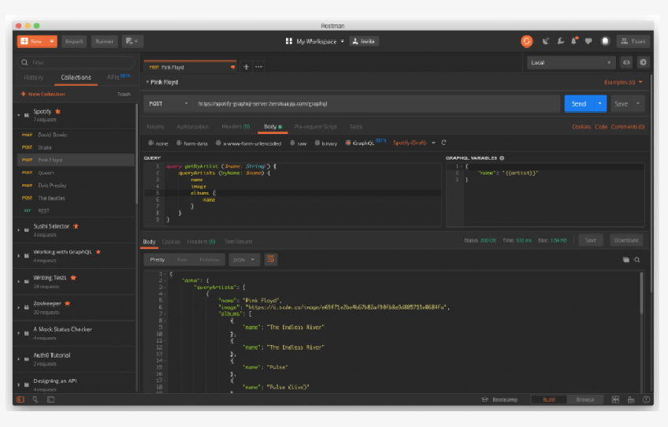Choose the binary body radio button
The width and height of the screenshot is (668, 427).
tap(316, 143)
